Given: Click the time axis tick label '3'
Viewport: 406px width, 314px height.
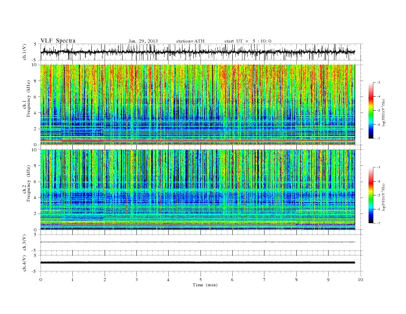Looking at the screenshot, I should (136, 280).
